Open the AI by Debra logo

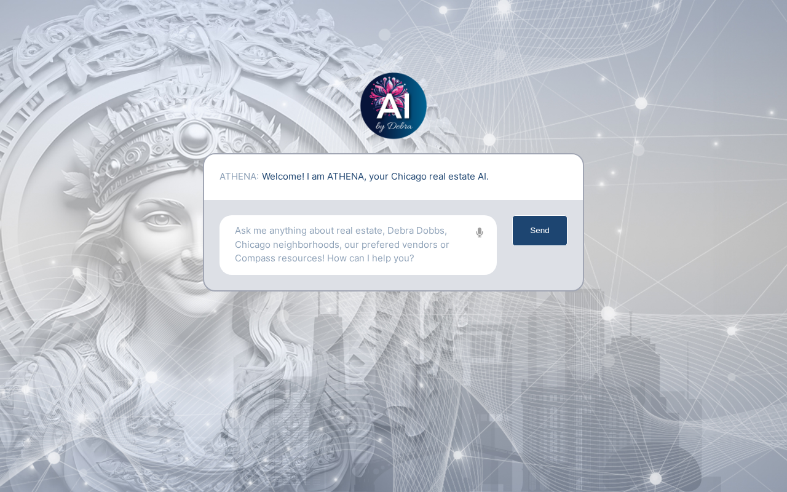393,106
